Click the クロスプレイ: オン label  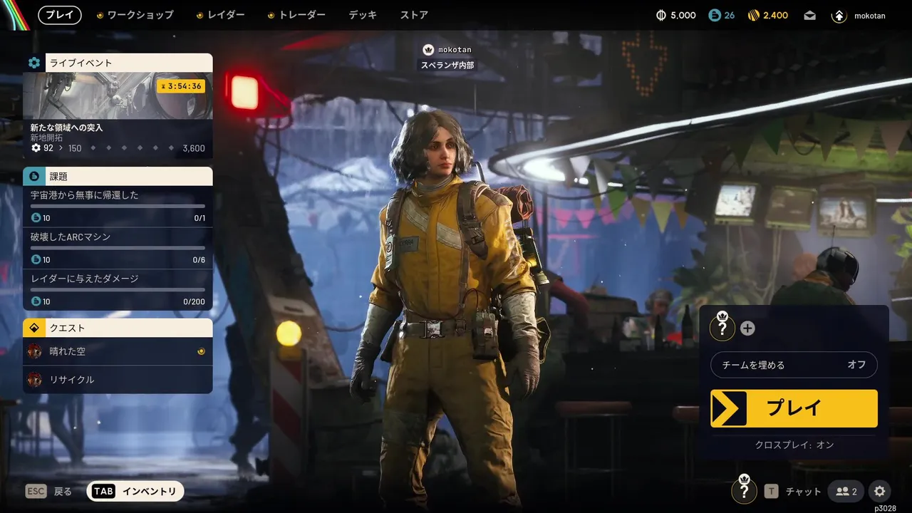(794, 445)
